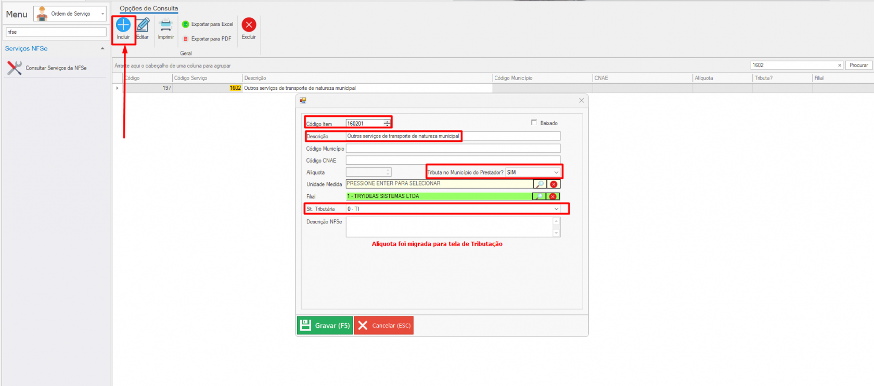Click the Incluir plus icon
This screenshot has width=874, height=386.
click(x=123, y=25)
